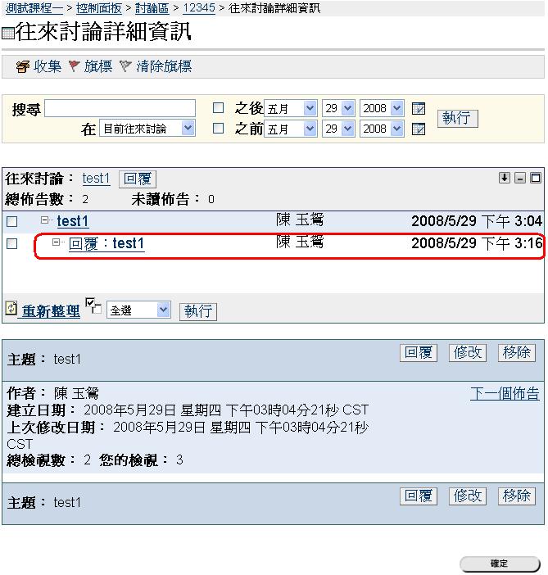Screen dimensions: 548x575
Task: Click the refresh icon beside 重新整理
Action: 11,310
